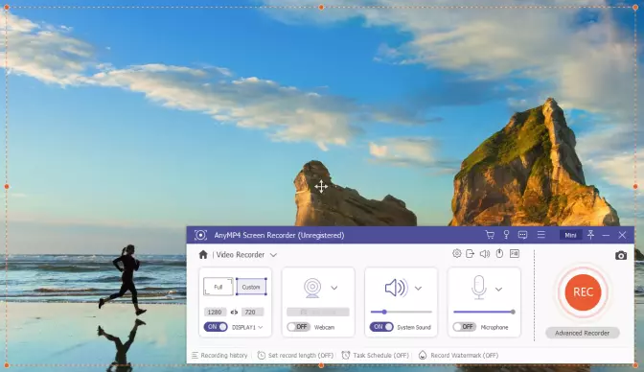Expand the webcam device dropdown arrow

(334, 288)
